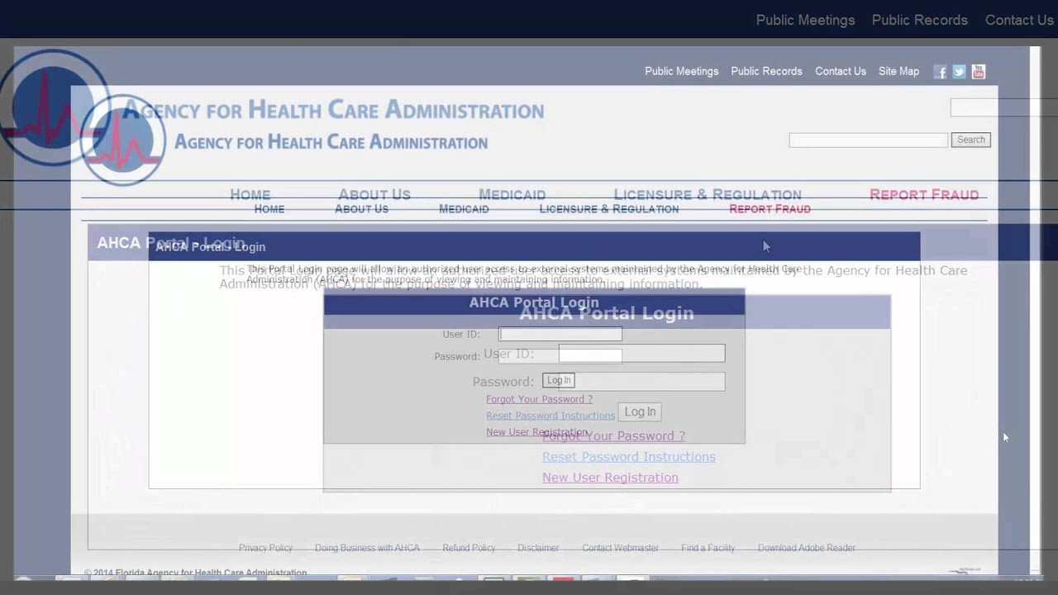Click the Search button
This screenshot has height=595, width=1058.
(970, 140)
